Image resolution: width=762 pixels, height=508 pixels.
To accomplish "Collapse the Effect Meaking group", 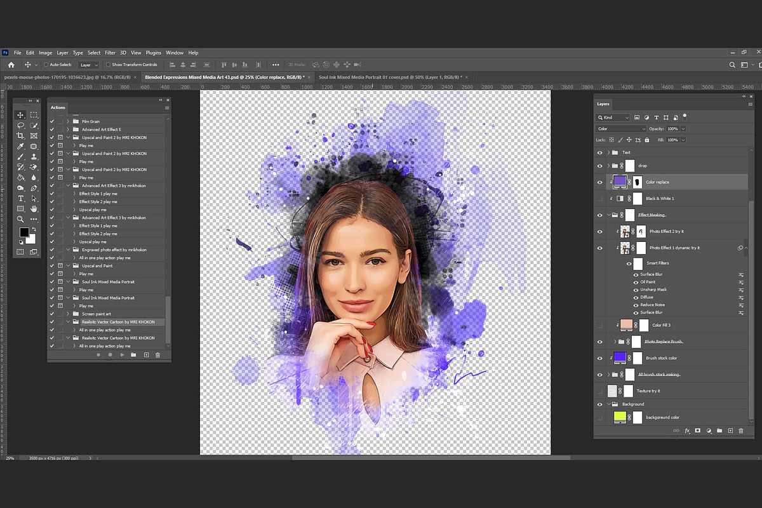I will click(609, 215).
